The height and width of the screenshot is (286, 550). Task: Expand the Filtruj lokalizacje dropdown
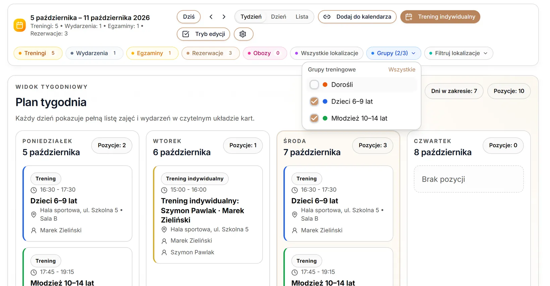pos(458,53)
